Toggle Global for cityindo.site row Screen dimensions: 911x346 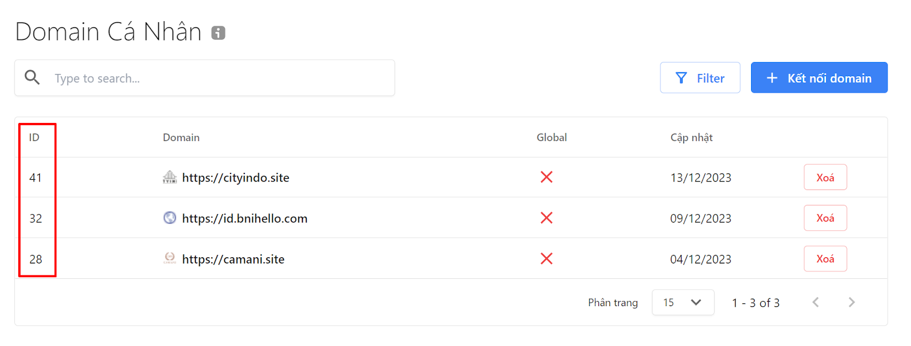(547, 177)
